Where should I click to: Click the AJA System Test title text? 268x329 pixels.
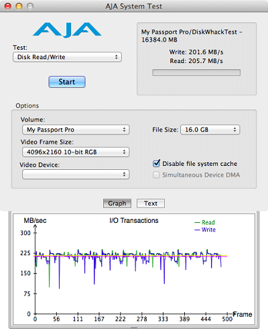[134, 6]
